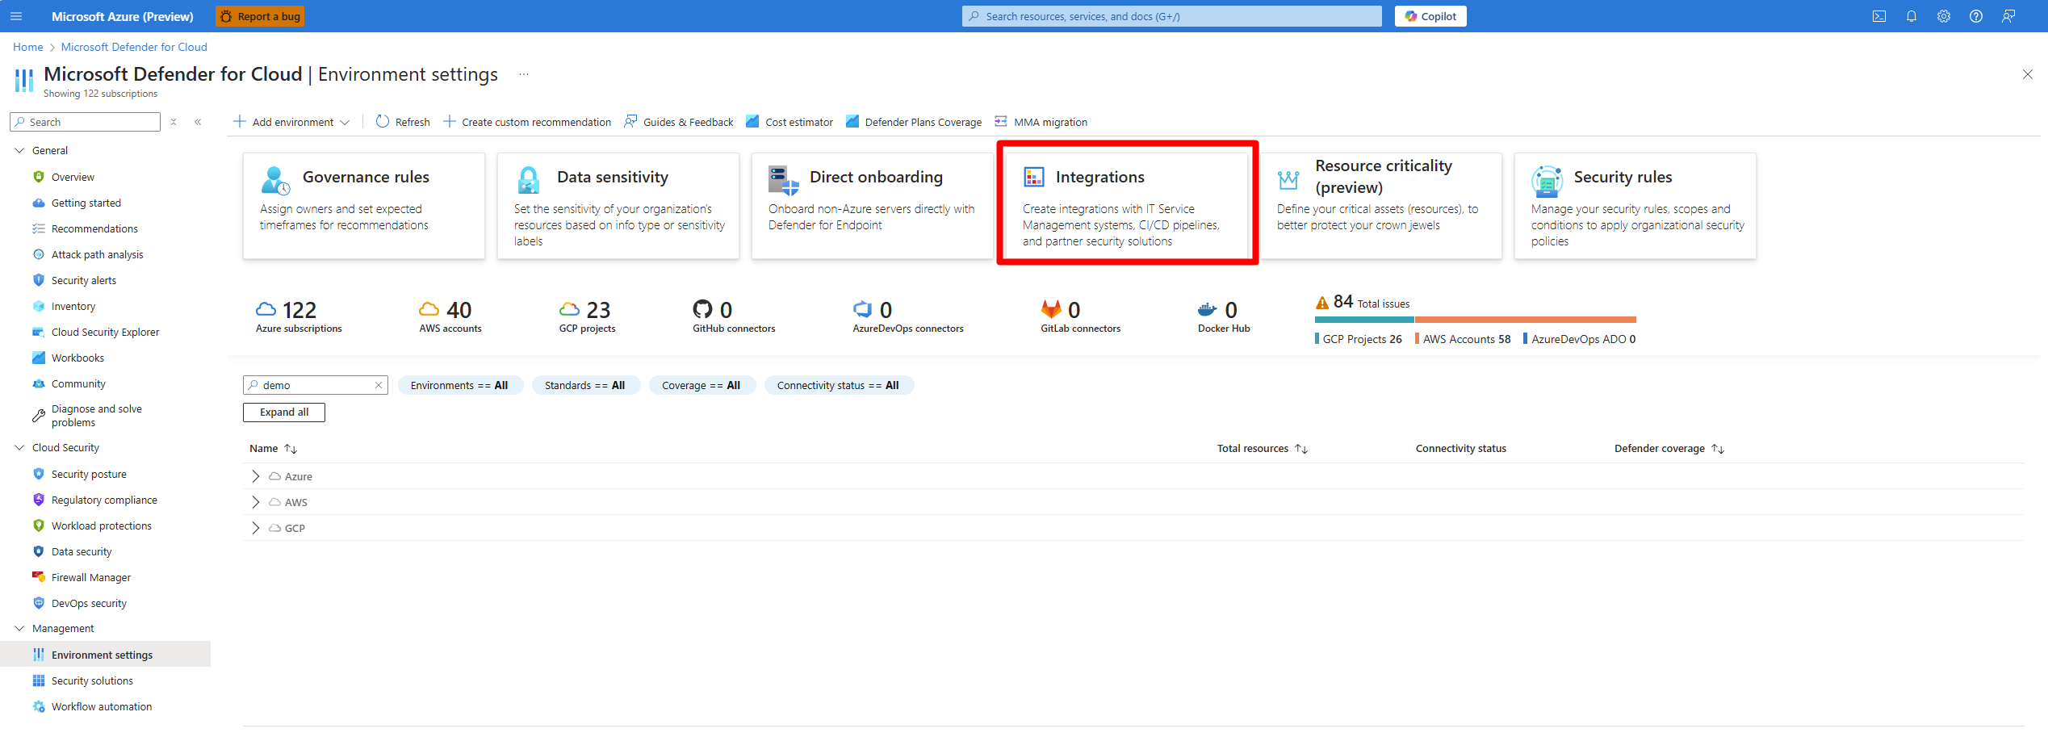Image resolution: width=2048 pixels, height=737 pixels.
Task: Sort by Total resources column
Action: tap(1263, 448)
